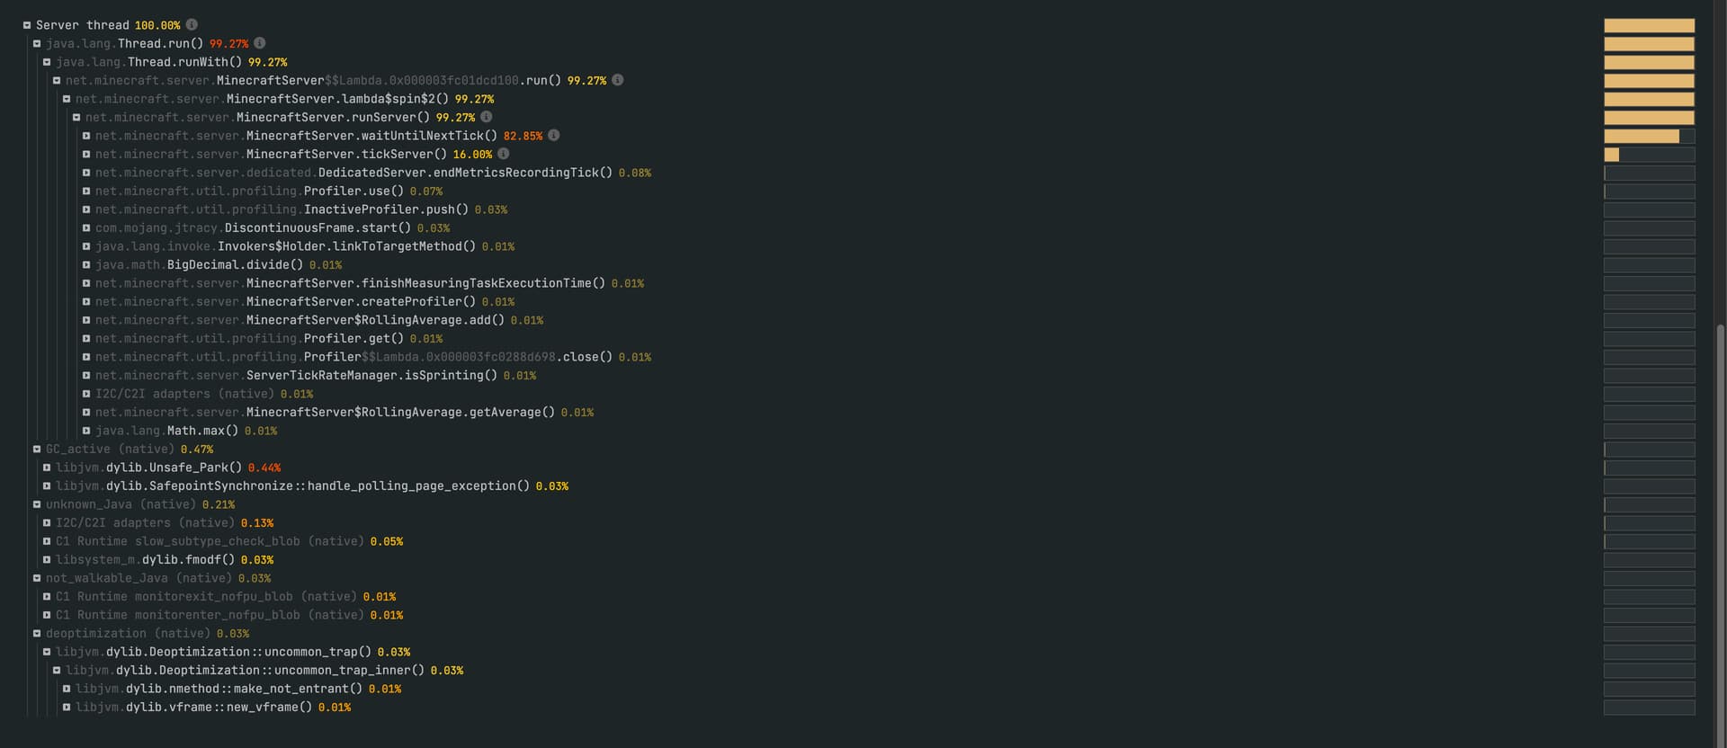Click the info icon after runServer() 99.27%

pyautogui.click(x=487, y=117)
